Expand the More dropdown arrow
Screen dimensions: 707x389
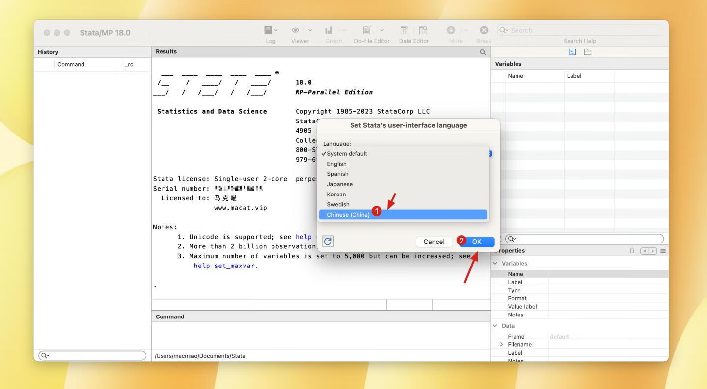466,30
